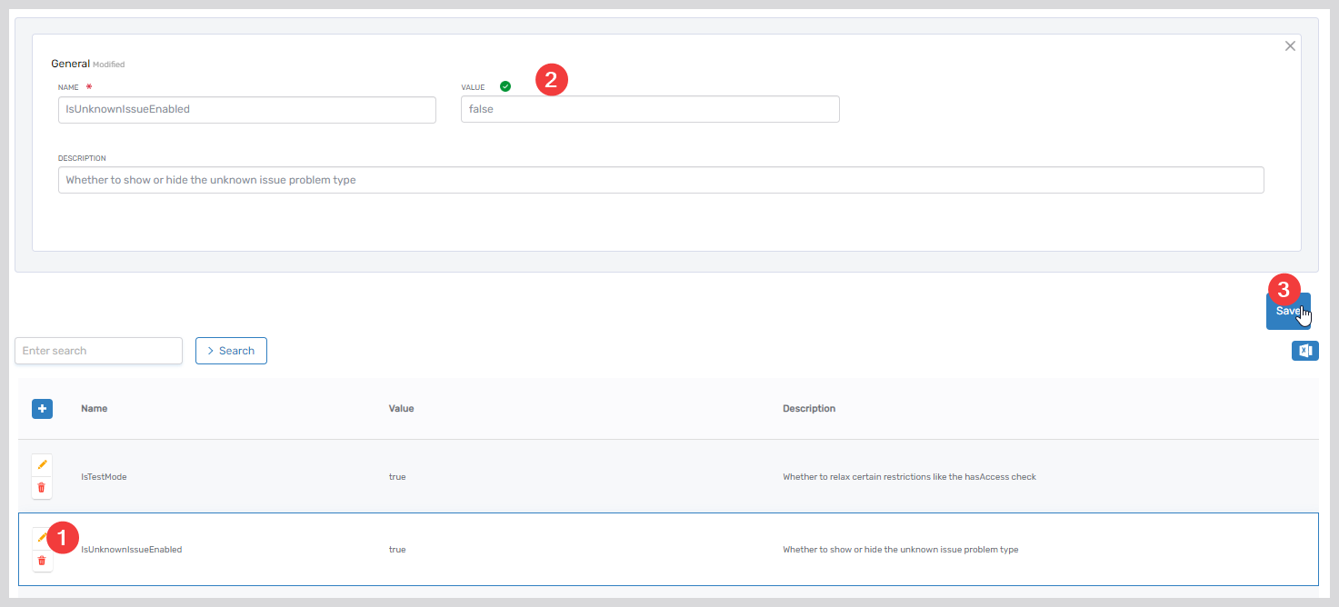Click the NAME field containing IsUnknownIssueEnabled
The width and height of the screenshot is (1339, 607).
(246, 110)
